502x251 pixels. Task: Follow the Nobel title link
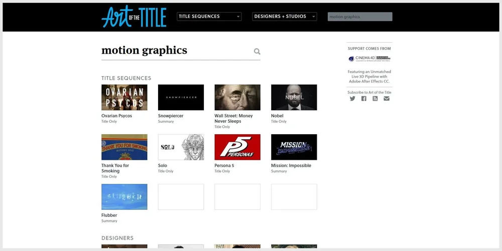[x=277, y=116]
